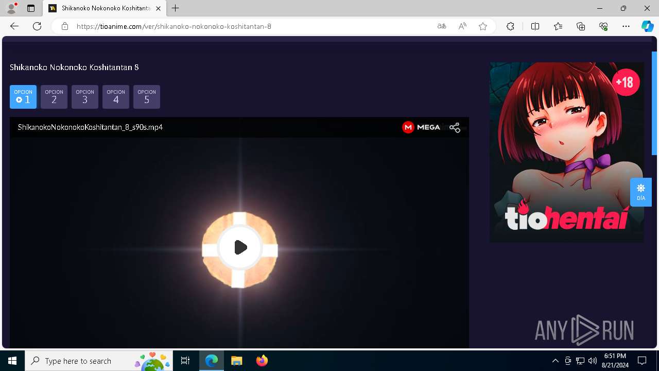The width and height of the screenshot is (659, 371).
Task: Click the Shikanoko Nokonoko Koshitantan 8 title
Action: (74, 68)
